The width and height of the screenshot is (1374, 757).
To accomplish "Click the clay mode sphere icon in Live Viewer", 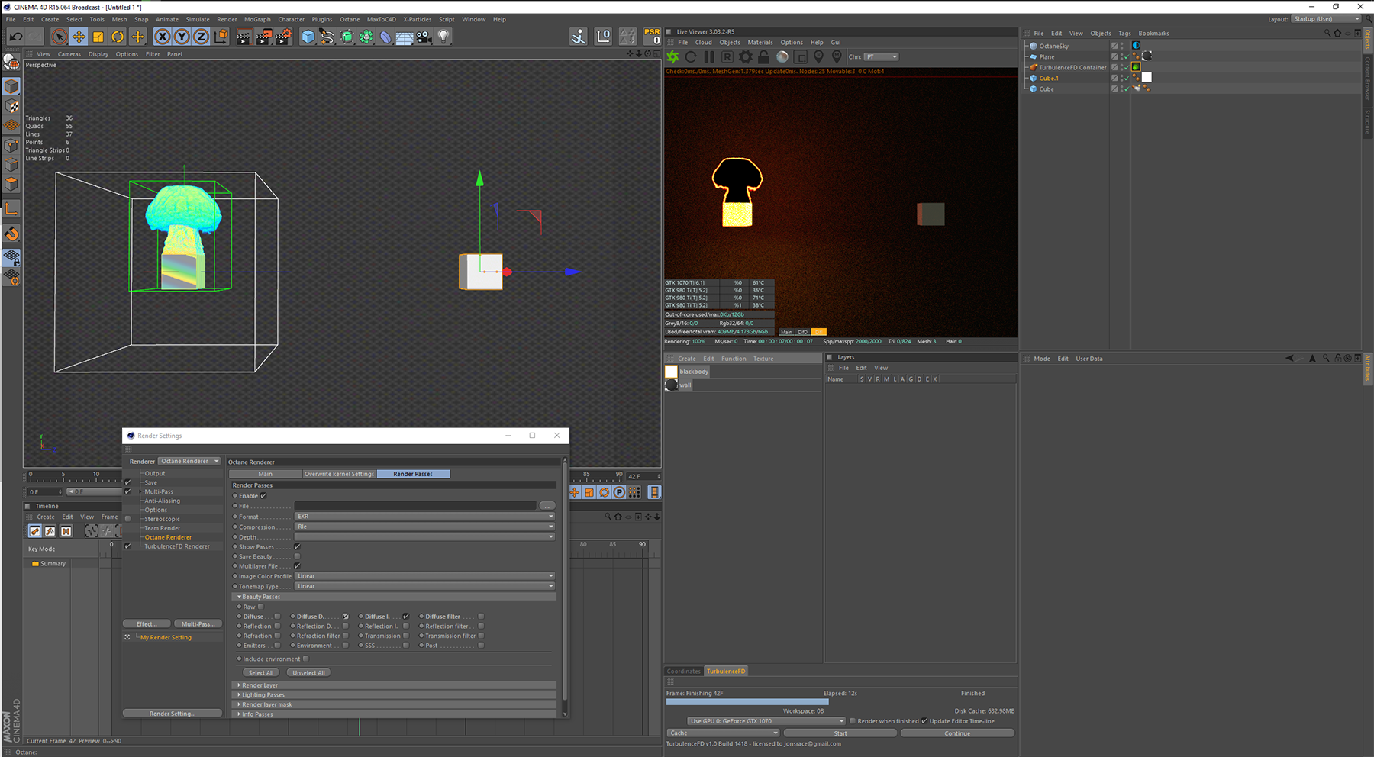I will click(x=782, y=56).
